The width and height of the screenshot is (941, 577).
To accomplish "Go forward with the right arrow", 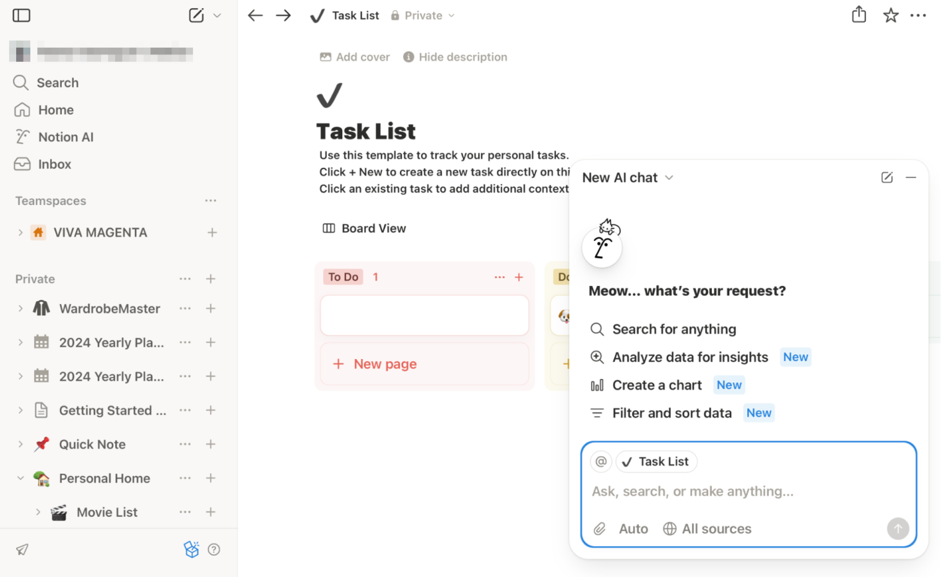I will (x=284, y=15).
